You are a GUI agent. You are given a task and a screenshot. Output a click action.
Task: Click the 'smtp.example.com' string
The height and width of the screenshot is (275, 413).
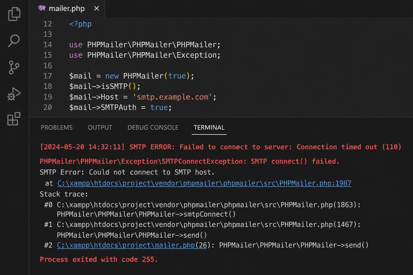[x=172, y=97]
